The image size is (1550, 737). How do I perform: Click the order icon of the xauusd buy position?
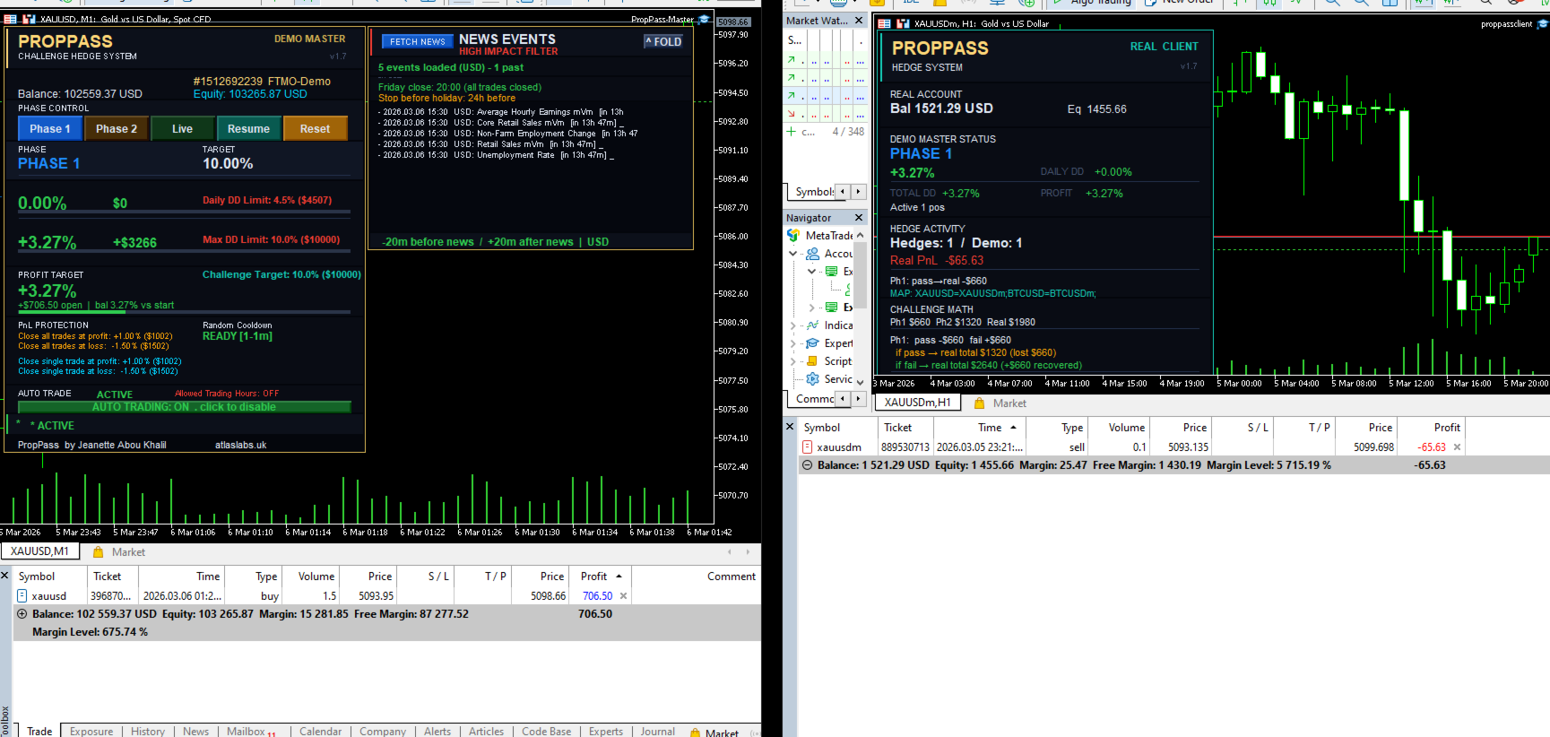pyautogui.click(x=22, y=596)
